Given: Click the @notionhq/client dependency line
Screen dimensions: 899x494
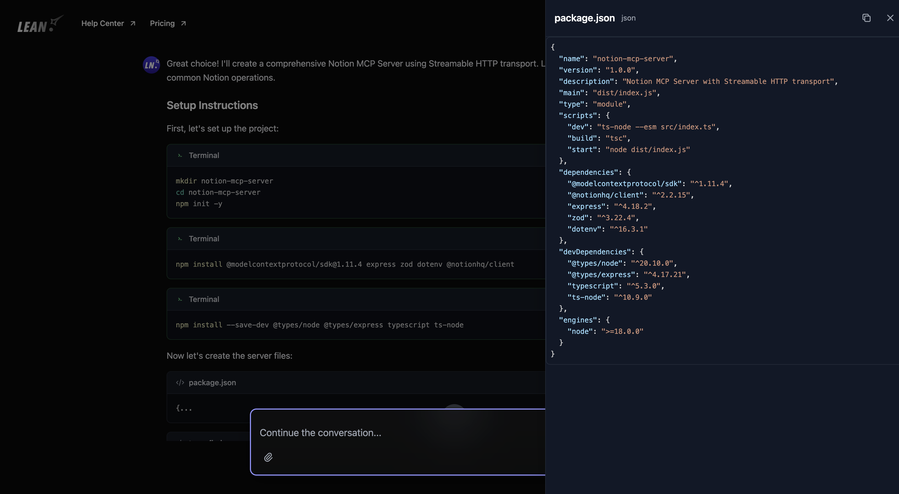Looking at the screenshot, I should coord(631,195).
